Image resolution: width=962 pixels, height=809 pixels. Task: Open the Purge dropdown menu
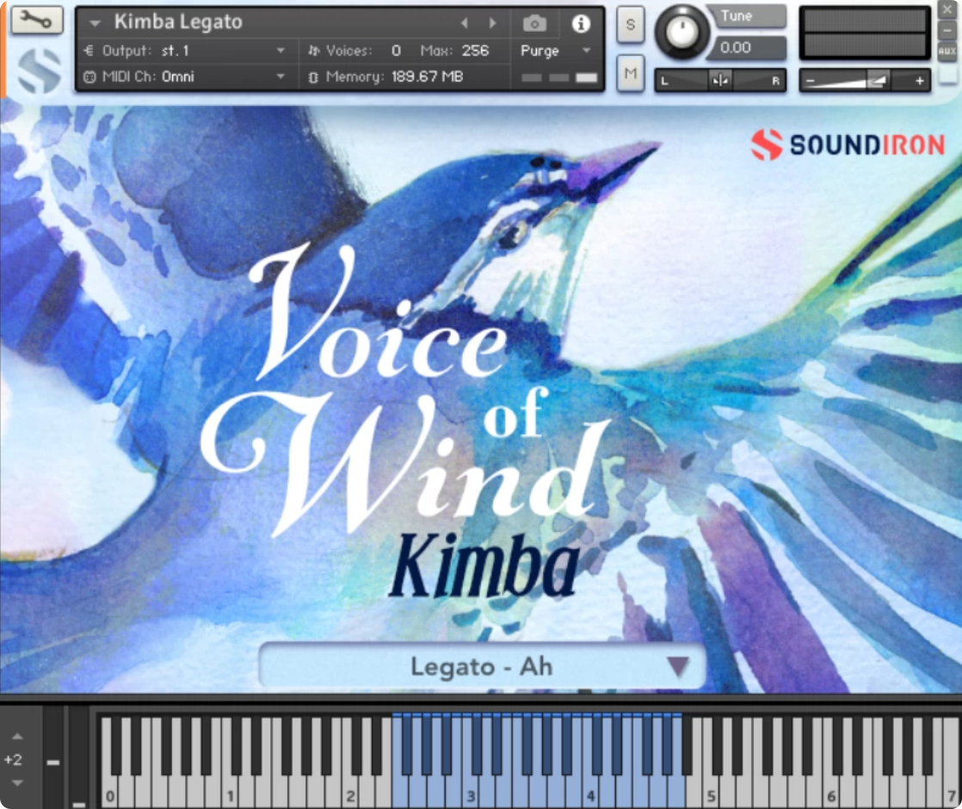pyautogui.click(x=555, y=50)
